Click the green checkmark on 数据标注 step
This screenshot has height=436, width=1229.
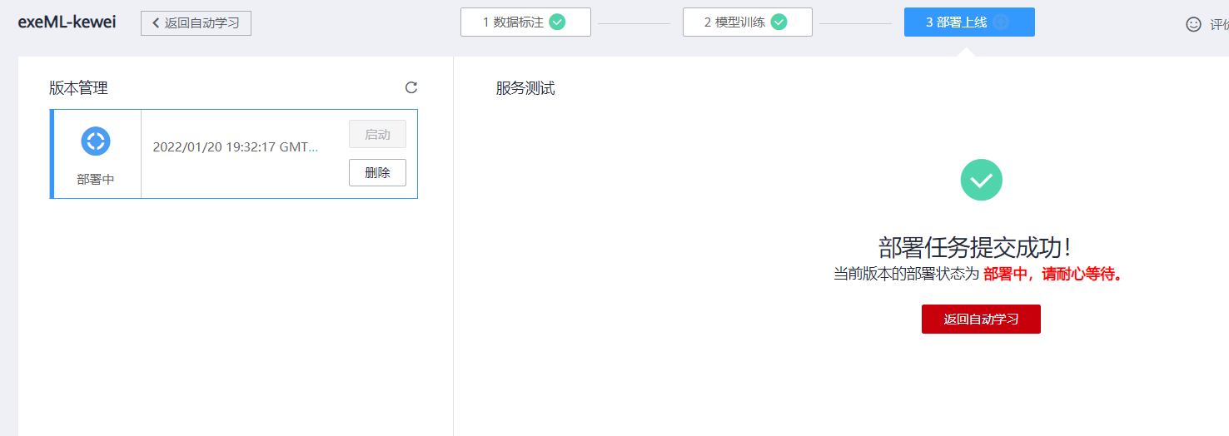point(557,22)
